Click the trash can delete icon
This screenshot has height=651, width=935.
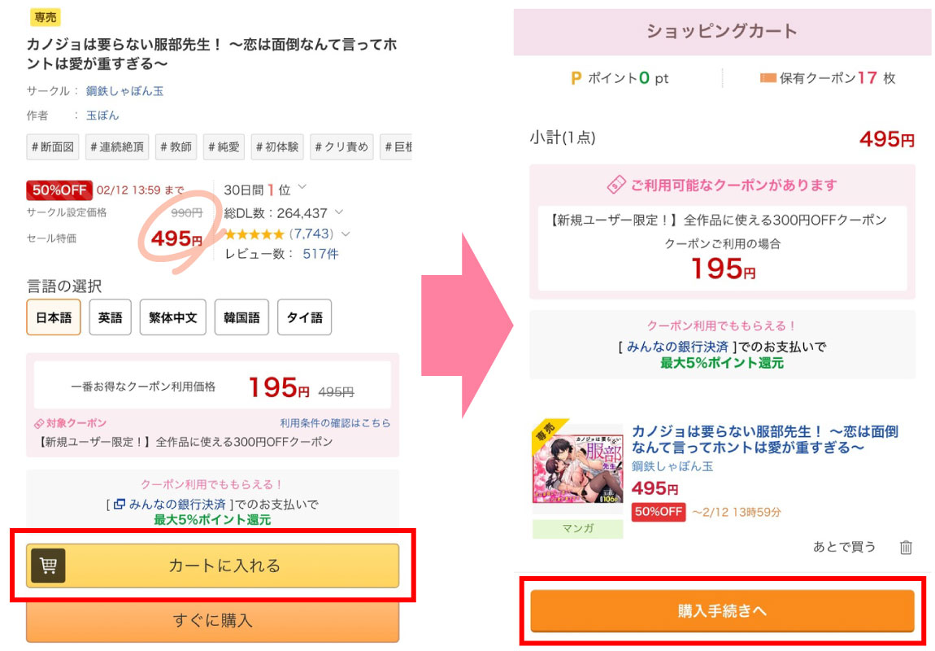pos(906,548)
